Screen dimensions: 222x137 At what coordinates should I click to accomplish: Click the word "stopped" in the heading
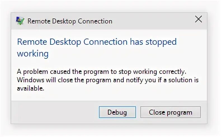tap(162, 42)
